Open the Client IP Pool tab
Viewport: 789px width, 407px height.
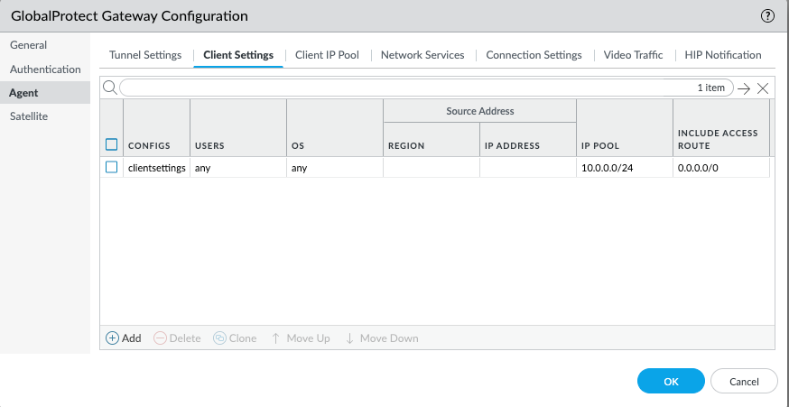[327, 55]
